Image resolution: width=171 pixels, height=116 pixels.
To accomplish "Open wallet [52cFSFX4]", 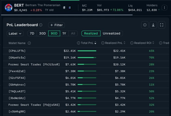I will pyautogui.click(x=17, y=78).
